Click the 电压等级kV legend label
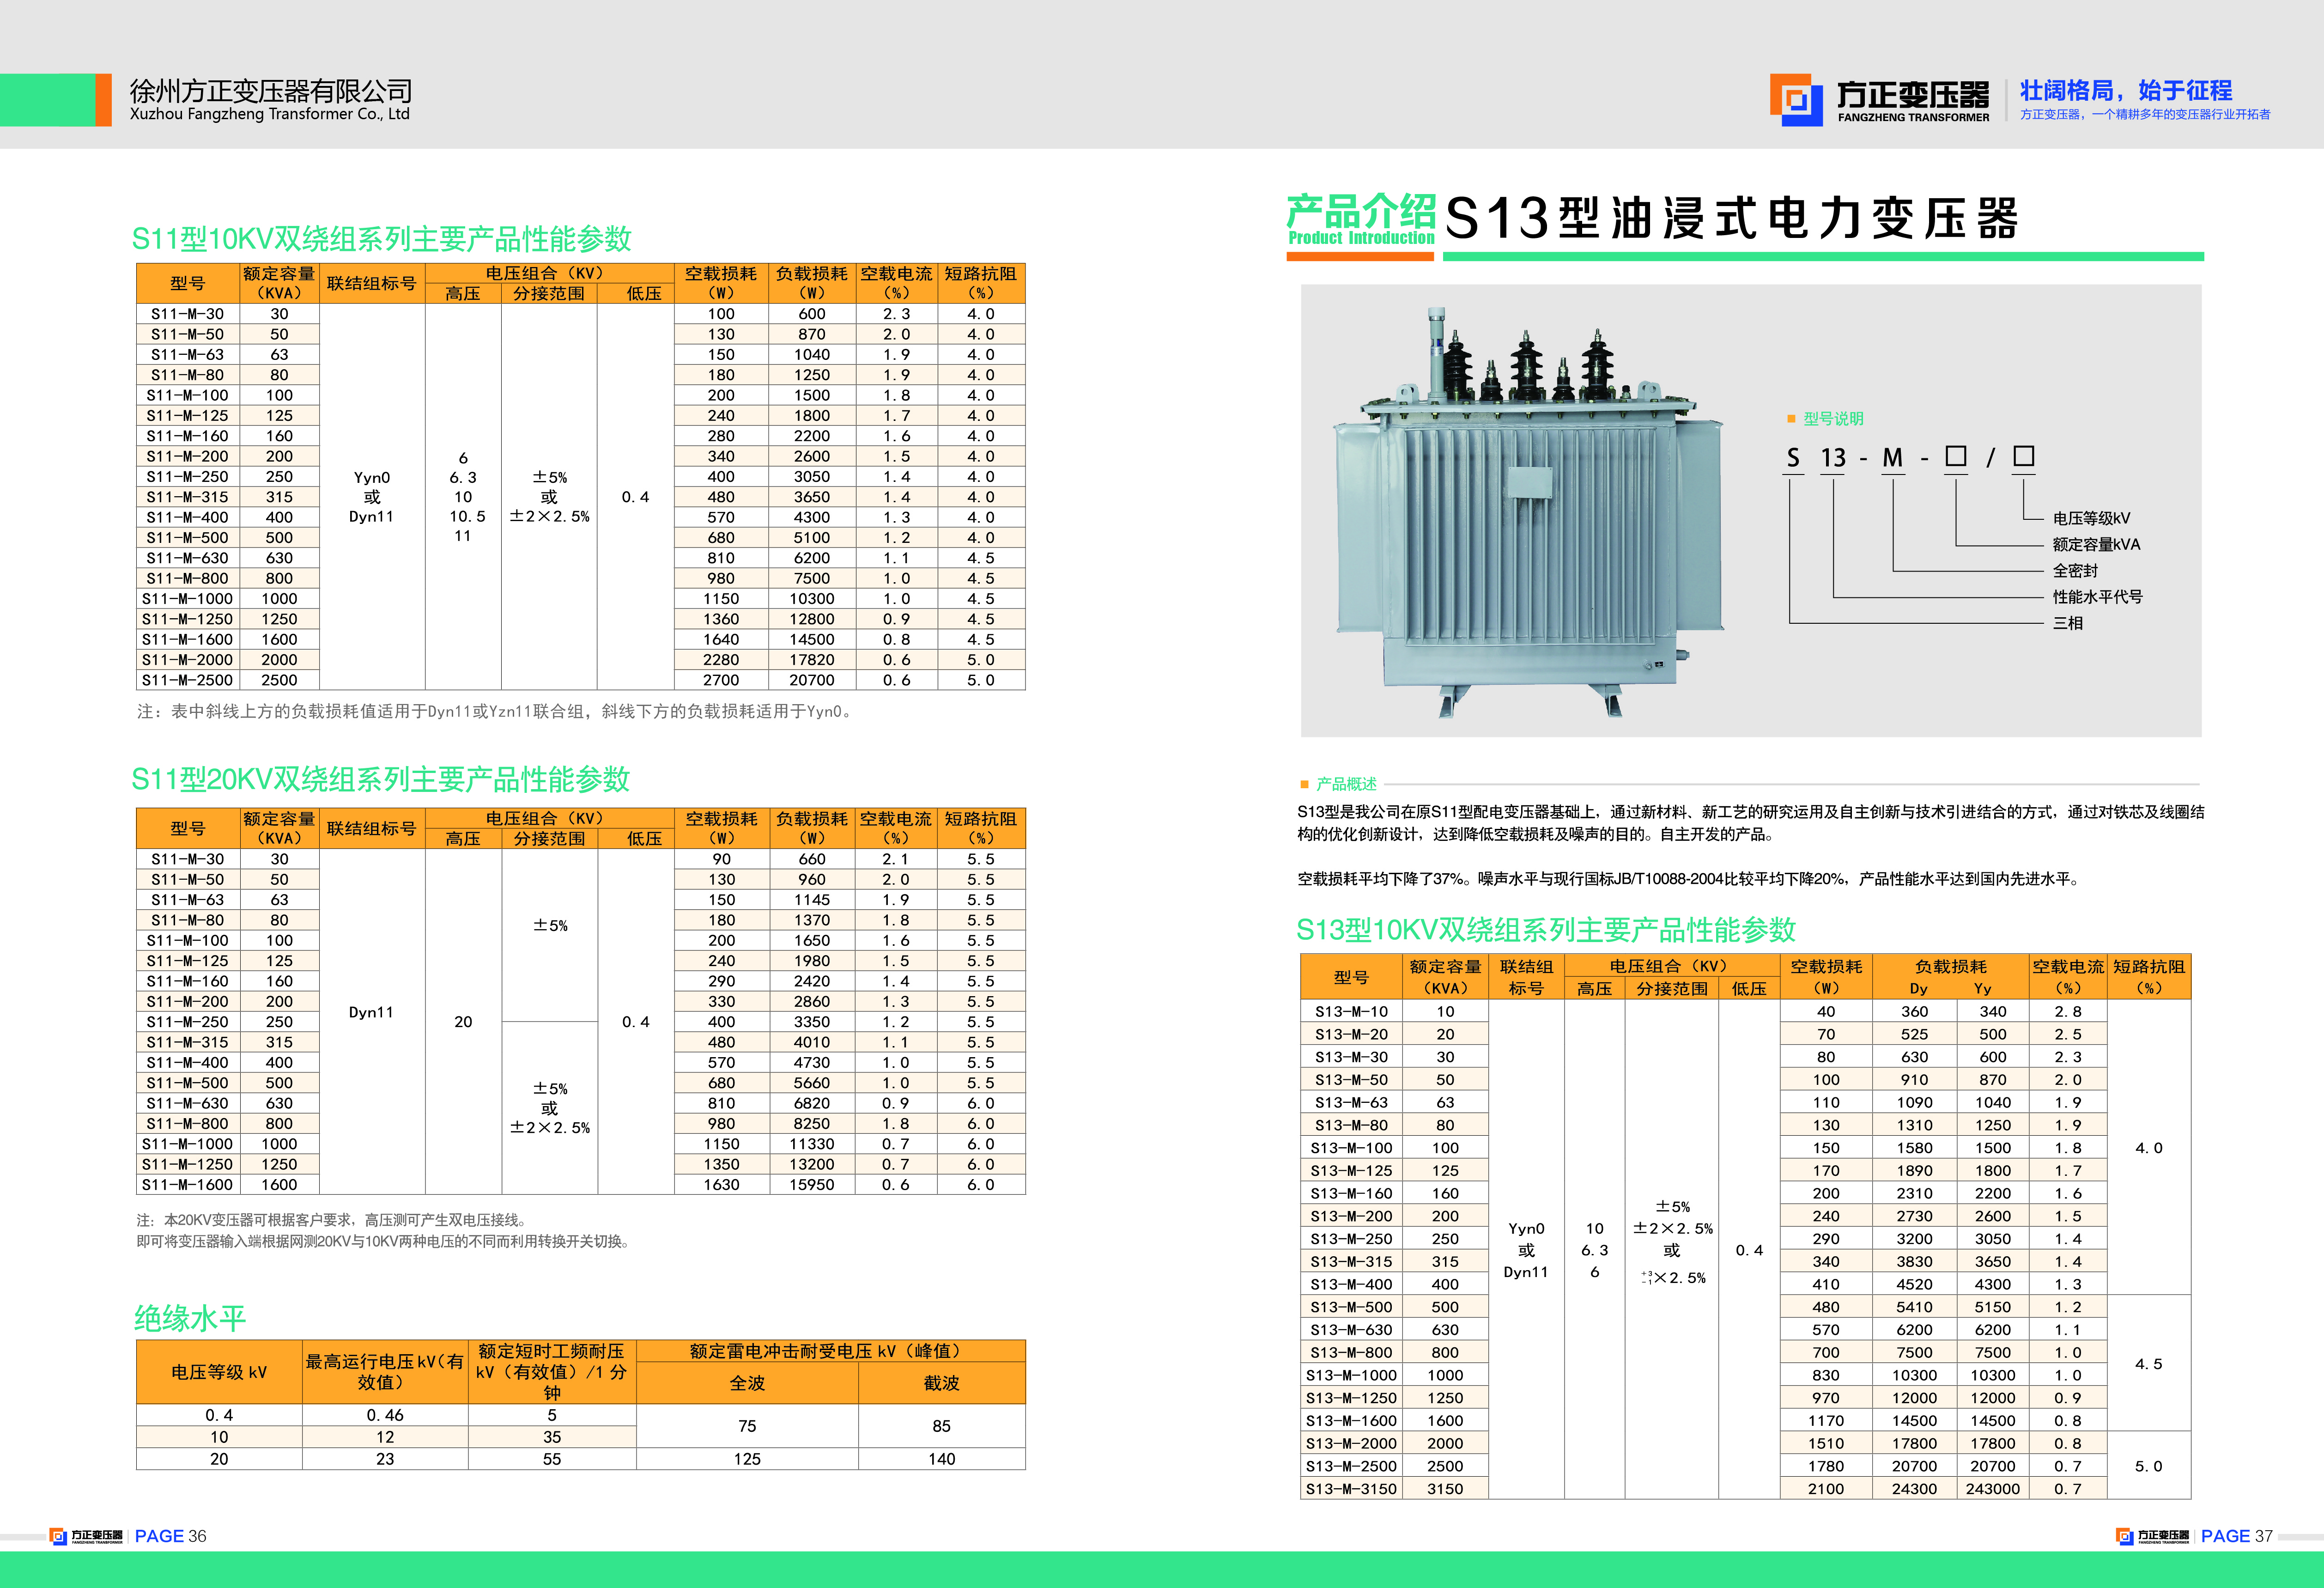This screenshot has height=1588, width=2324. click(2091, 518)
